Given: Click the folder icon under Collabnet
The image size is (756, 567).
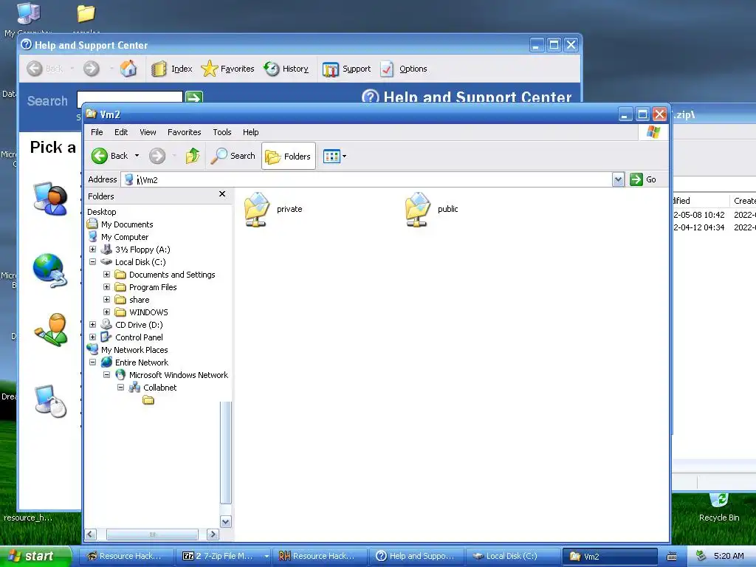Looking at the screenshot, I should (x=148, y=400).
